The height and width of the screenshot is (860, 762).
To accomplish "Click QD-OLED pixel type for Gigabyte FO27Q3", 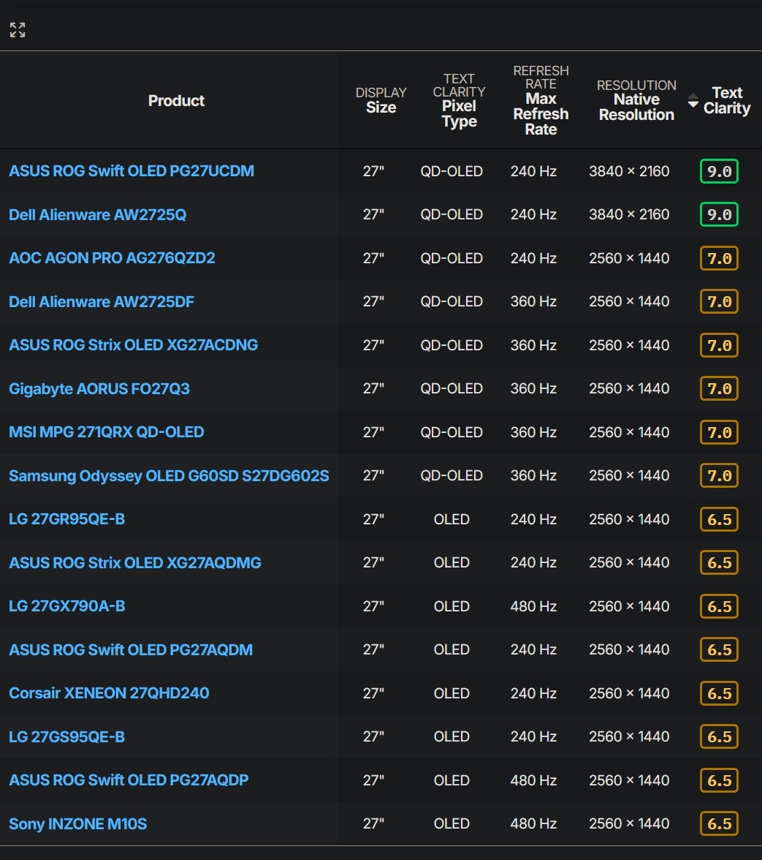I will tap(452, 389).
